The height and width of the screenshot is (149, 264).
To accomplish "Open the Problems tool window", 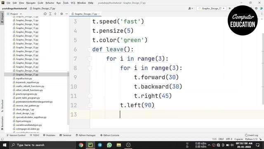I will click(x=49, y=135).
